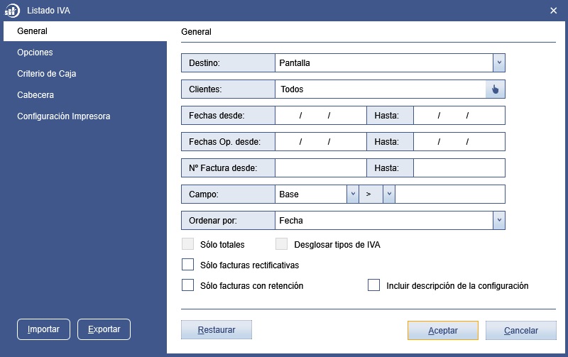Select the Cabecera section
The height and width of the screenshot is (357, 568).
[x=35, y=95]
